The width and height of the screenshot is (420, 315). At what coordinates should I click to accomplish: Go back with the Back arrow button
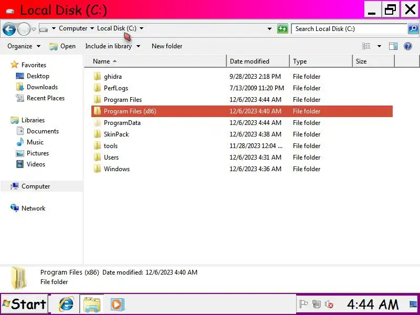coord(9,29)
